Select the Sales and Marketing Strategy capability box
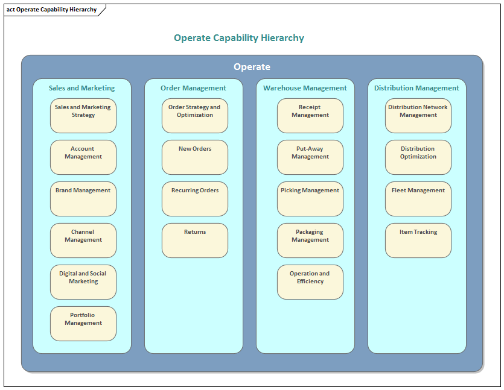The height and width of the screenshot is (390, 504). coord(83,115)
